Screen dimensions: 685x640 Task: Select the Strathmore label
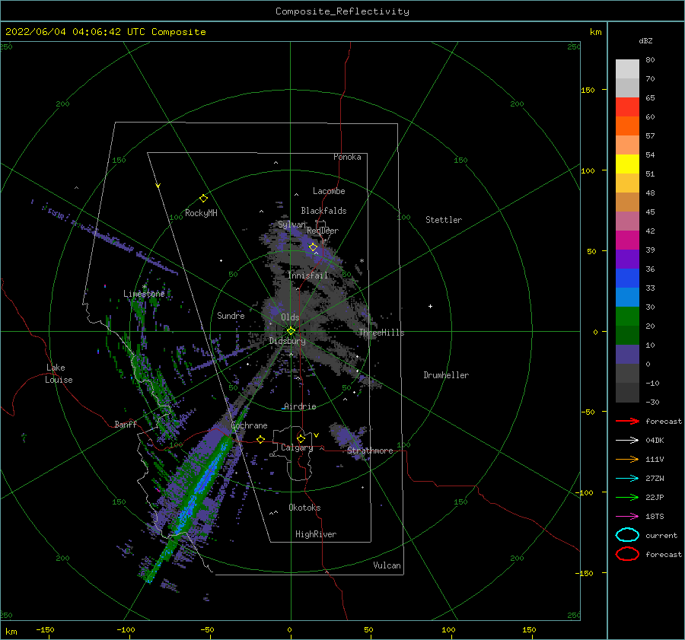tap(370, 451)
